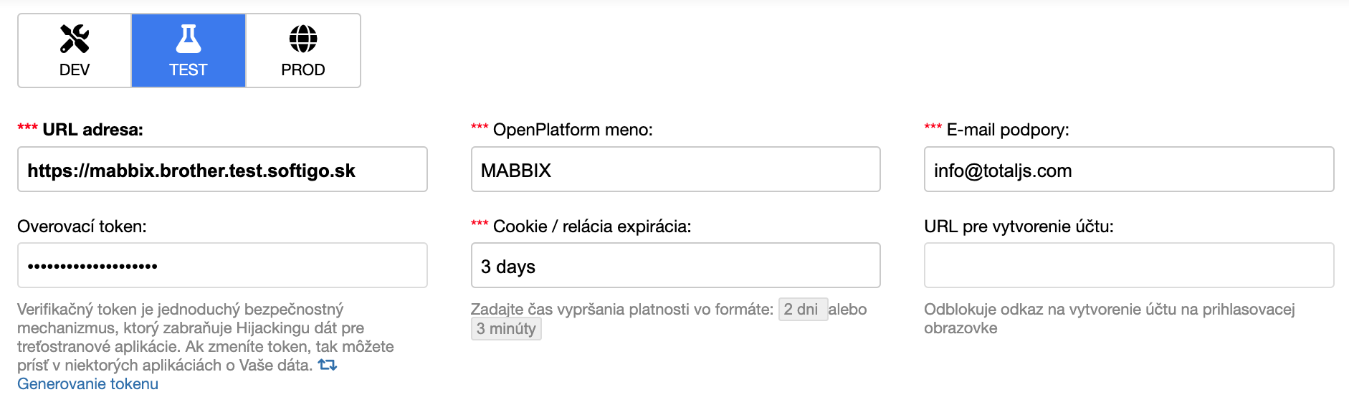Switch to the DEV tab
Viewport: 1349px width, 420px height.
pos(74,50)
